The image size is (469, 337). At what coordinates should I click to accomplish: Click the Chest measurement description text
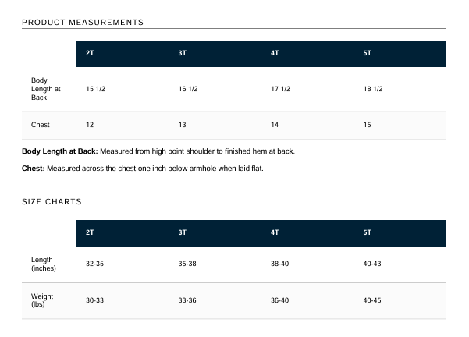155,168
